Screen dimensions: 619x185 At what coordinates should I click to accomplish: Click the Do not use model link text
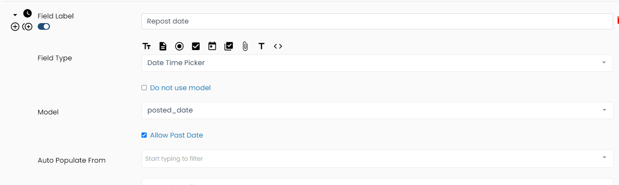[180, 88]
